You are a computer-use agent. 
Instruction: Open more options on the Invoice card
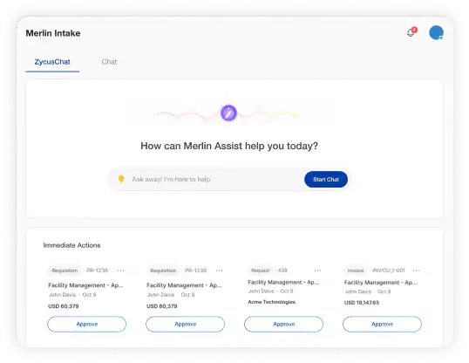[416, 271]
